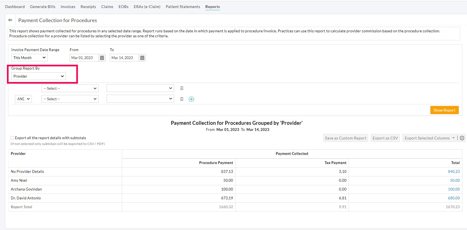Select procedure payment value 837.13
This screenshot has height=230, width=467.
227,171
